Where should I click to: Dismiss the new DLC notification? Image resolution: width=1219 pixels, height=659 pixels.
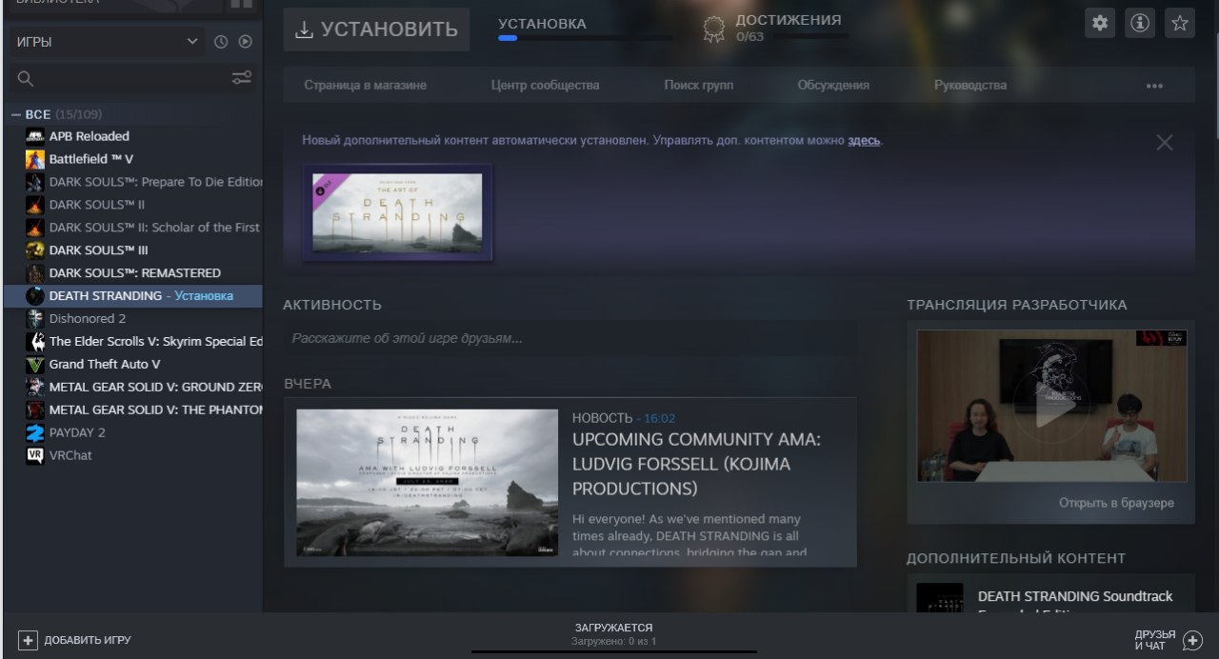point(1164,143)
